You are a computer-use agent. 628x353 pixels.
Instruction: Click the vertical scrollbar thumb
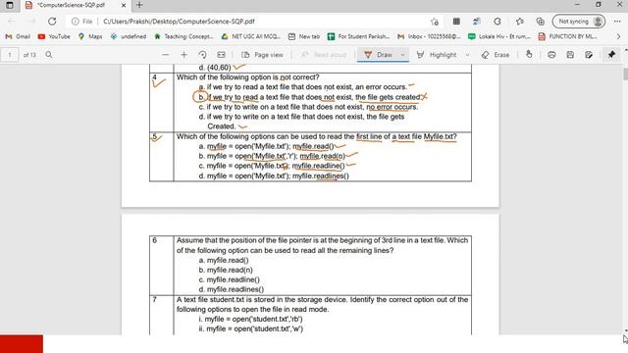tap(625, 75)
